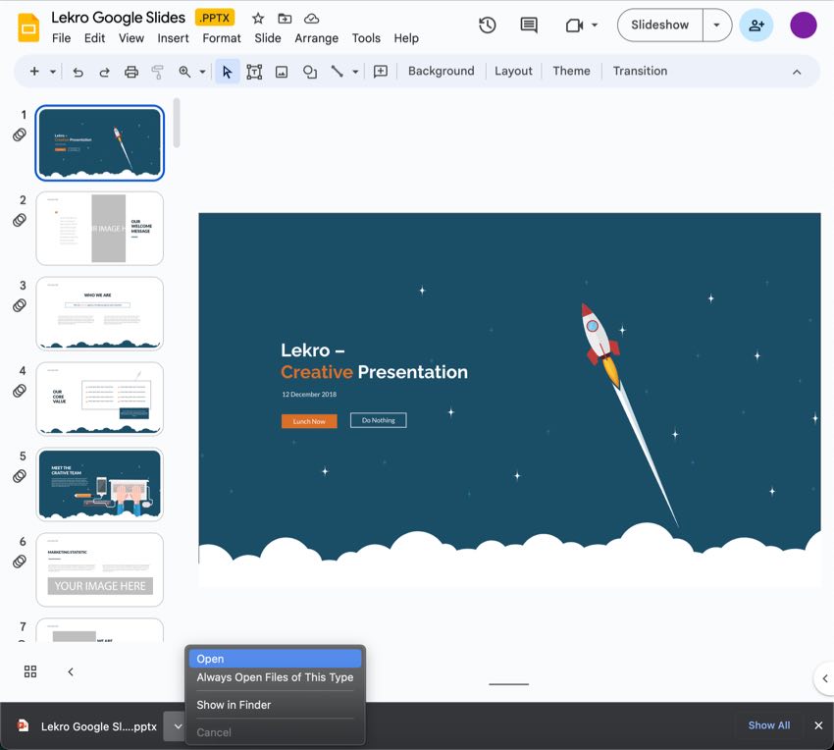The image size is (834, 750).
Task: Open the Insert menu
Action: [x=173, y=38]
